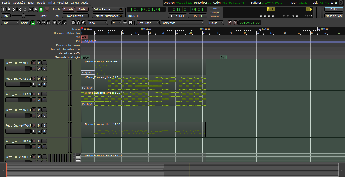The height and width of the screenshot is (177, 345).
Task: Zoom to session icon
Action: coord(84,23)
